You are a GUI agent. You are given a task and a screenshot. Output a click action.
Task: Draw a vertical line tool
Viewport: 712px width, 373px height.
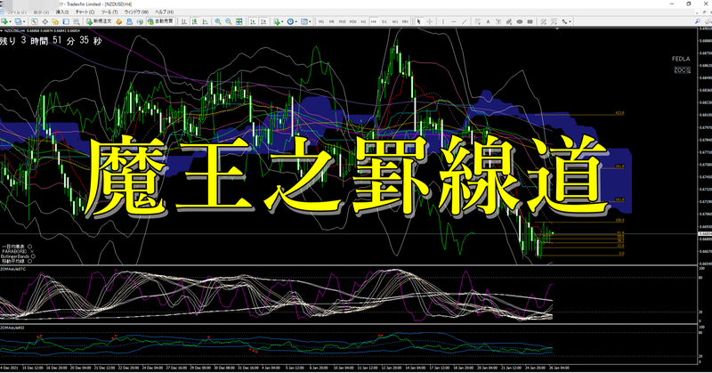pyautogui.click(x=442, y=21)
